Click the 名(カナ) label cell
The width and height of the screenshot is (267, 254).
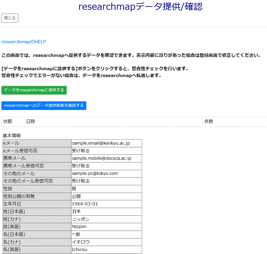(37, 242)
